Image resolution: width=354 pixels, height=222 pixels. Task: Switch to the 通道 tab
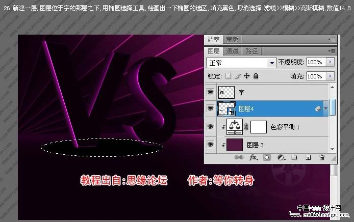(232, 51)
